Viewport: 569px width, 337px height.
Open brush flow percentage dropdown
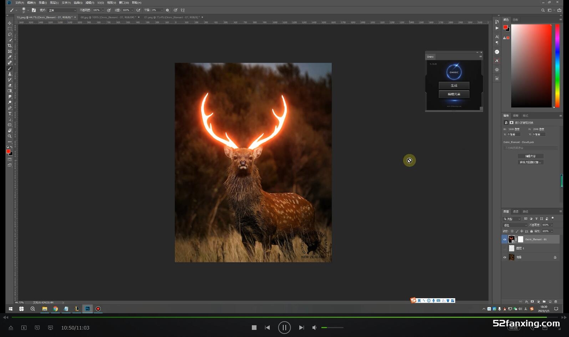(132, 10)
